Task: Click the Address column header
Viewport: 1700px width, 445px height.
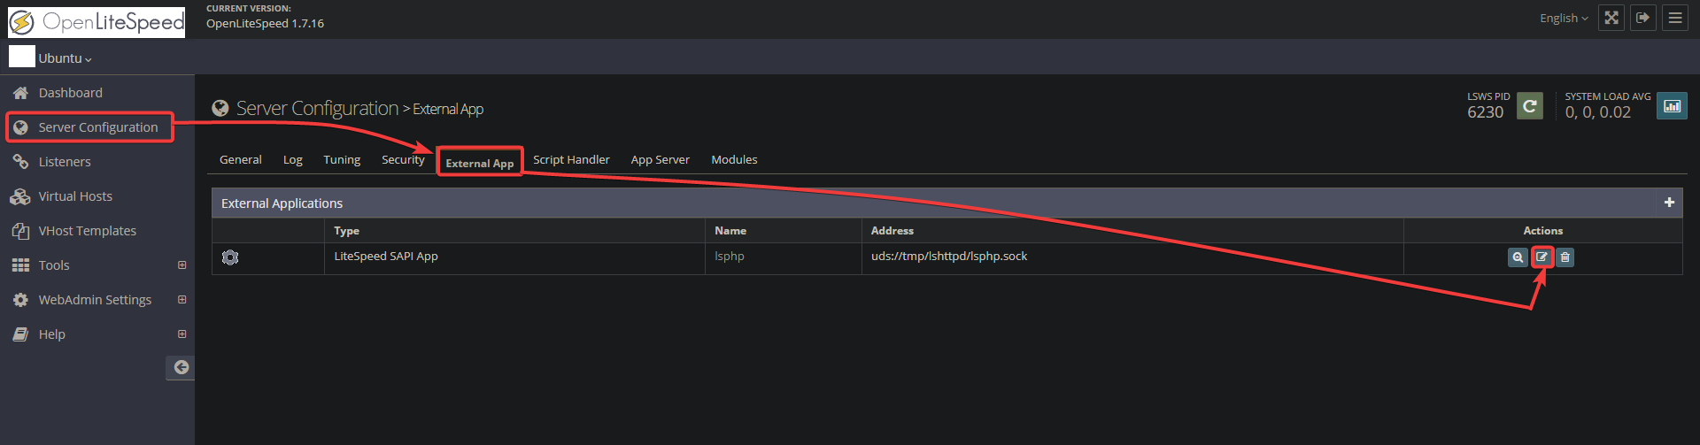Action: pyautogui.click(x=892, y=231)
